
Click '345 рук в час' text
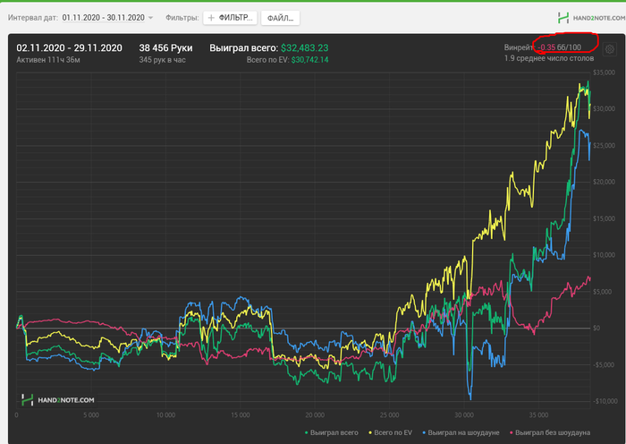coord(162,60)
